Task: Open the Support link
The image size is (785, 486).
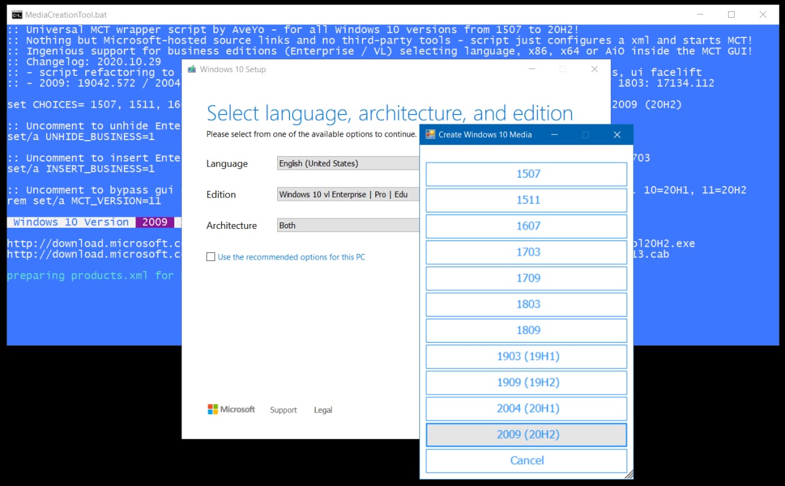Action: pyautogui.click(x=283, y=410)
